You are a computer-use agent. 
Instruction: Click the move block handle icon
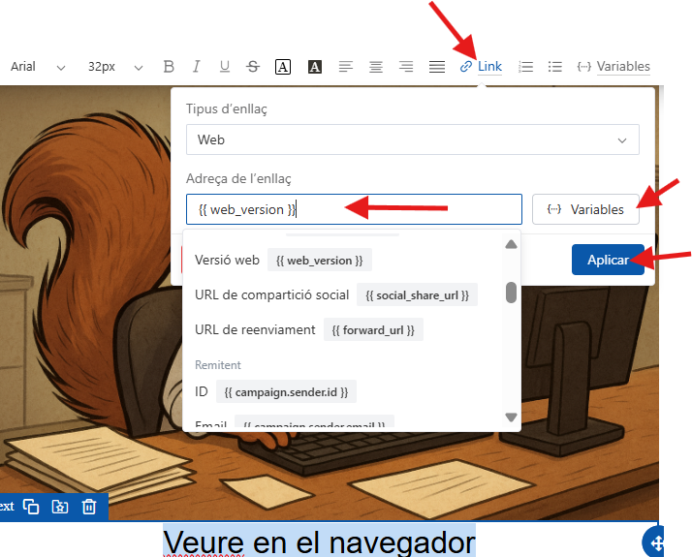656,542
